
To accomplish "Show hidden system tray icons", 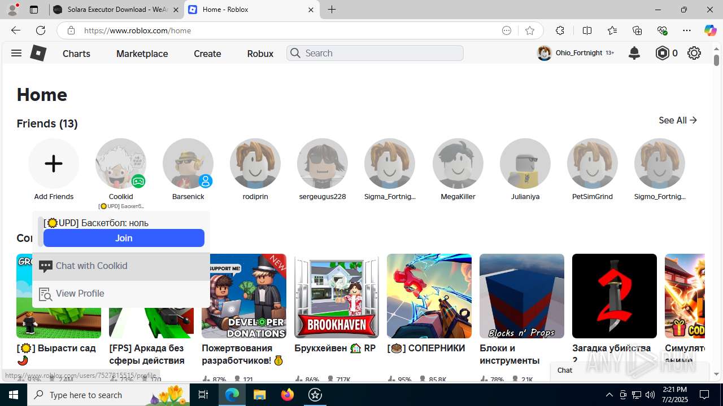I will pos(609,395).
